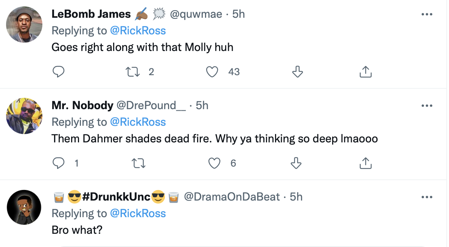Open @RickRoss profile from LeBomb James's reply
This screenshot has width=449, height=247.
138,31
